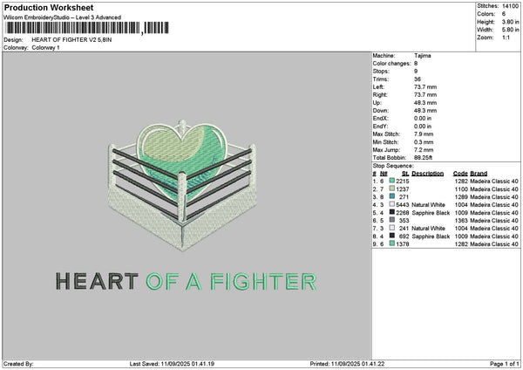
Task: Click the 'Colorway 1' value
Action: tap(45, 48)
